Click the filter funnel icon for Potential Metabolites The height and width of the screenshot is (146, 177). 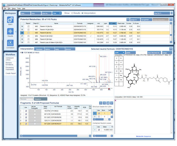tap(128, 19)
